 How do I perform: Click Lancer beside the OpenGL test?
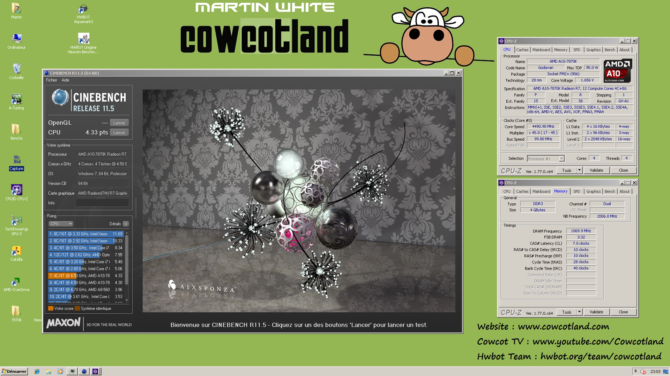119,123
